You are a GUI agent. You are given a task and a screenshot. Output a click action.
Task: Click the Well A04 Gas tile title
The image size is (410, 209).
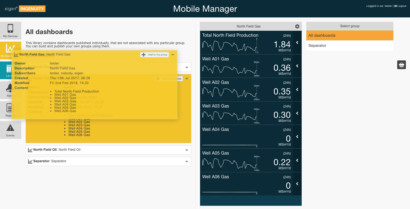(x=216, y=130)
